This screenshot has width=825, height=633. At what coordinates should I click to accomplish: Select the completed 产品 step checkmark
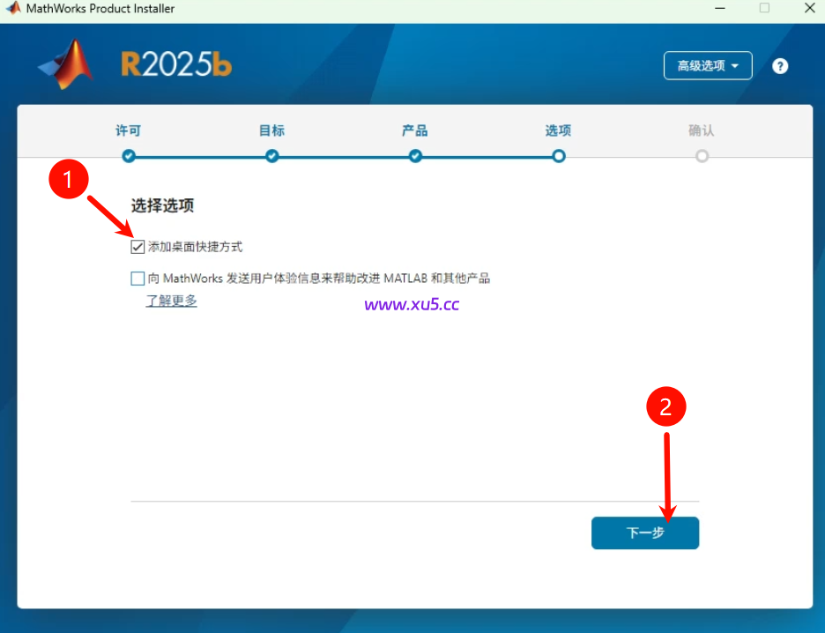(414, 156)
